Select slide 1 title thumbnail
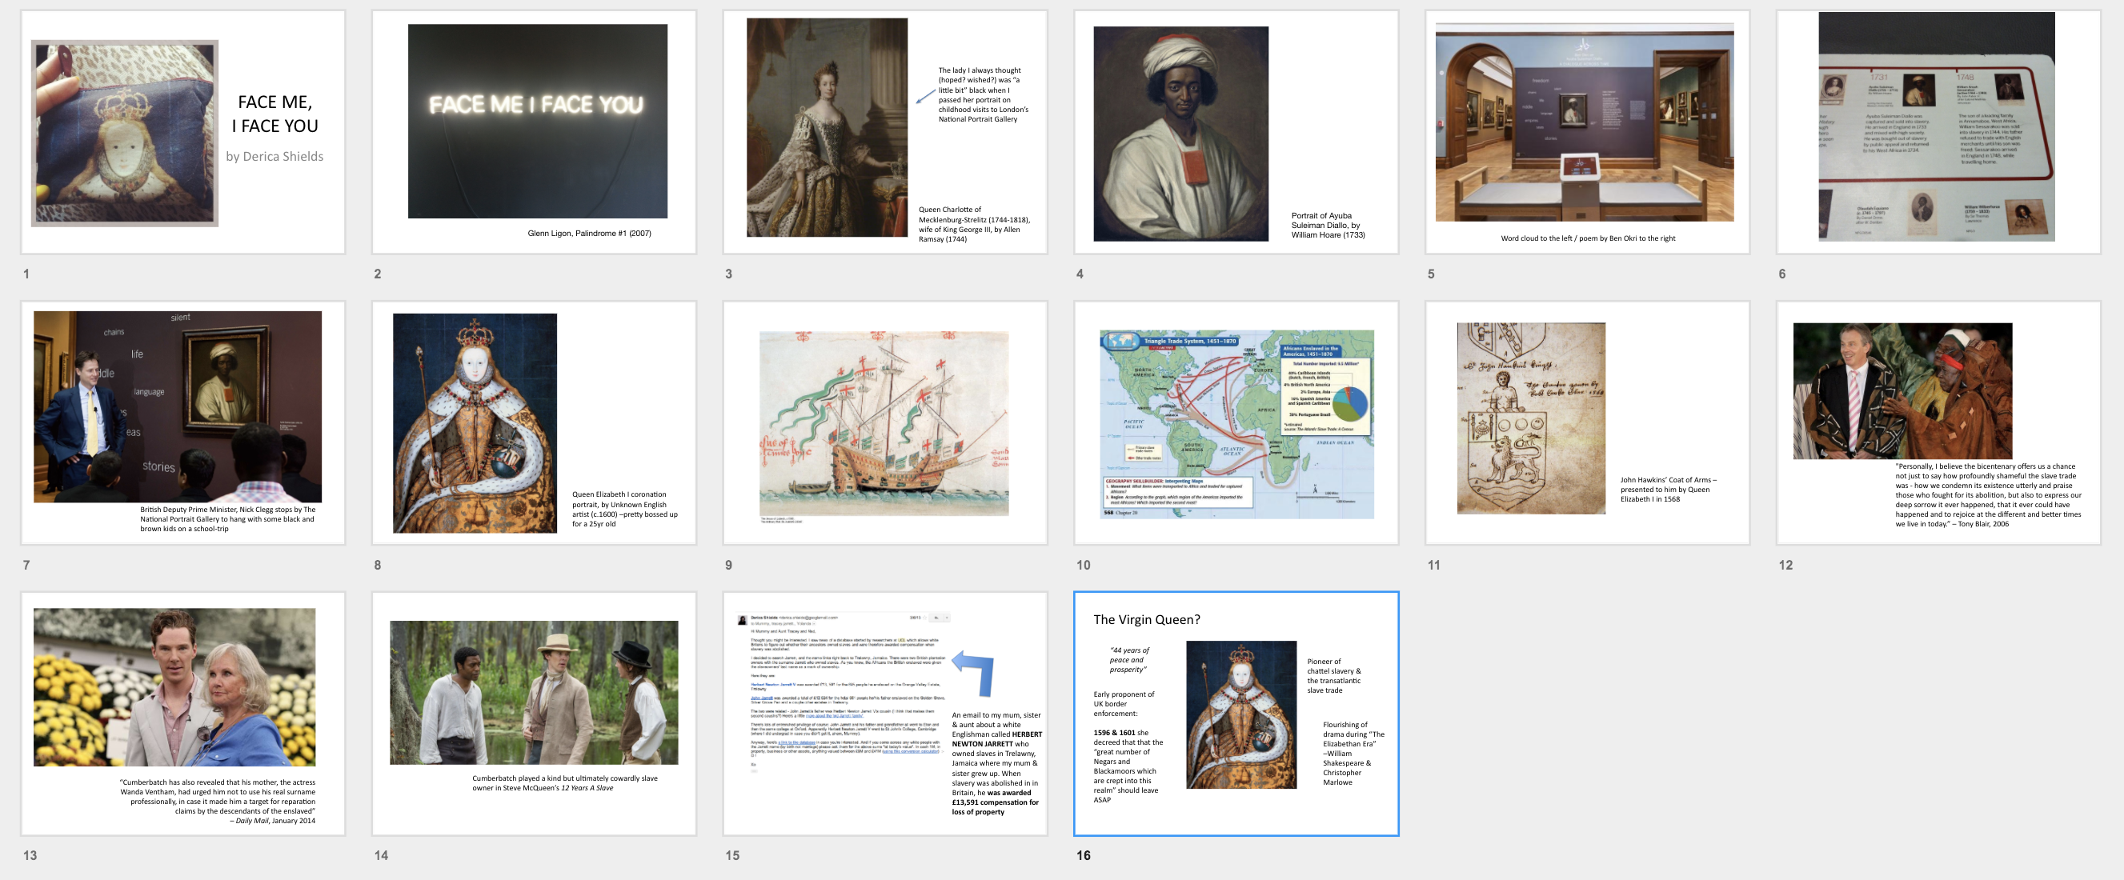This screenshot has height=880, width=2124. [x=182, y=132]
